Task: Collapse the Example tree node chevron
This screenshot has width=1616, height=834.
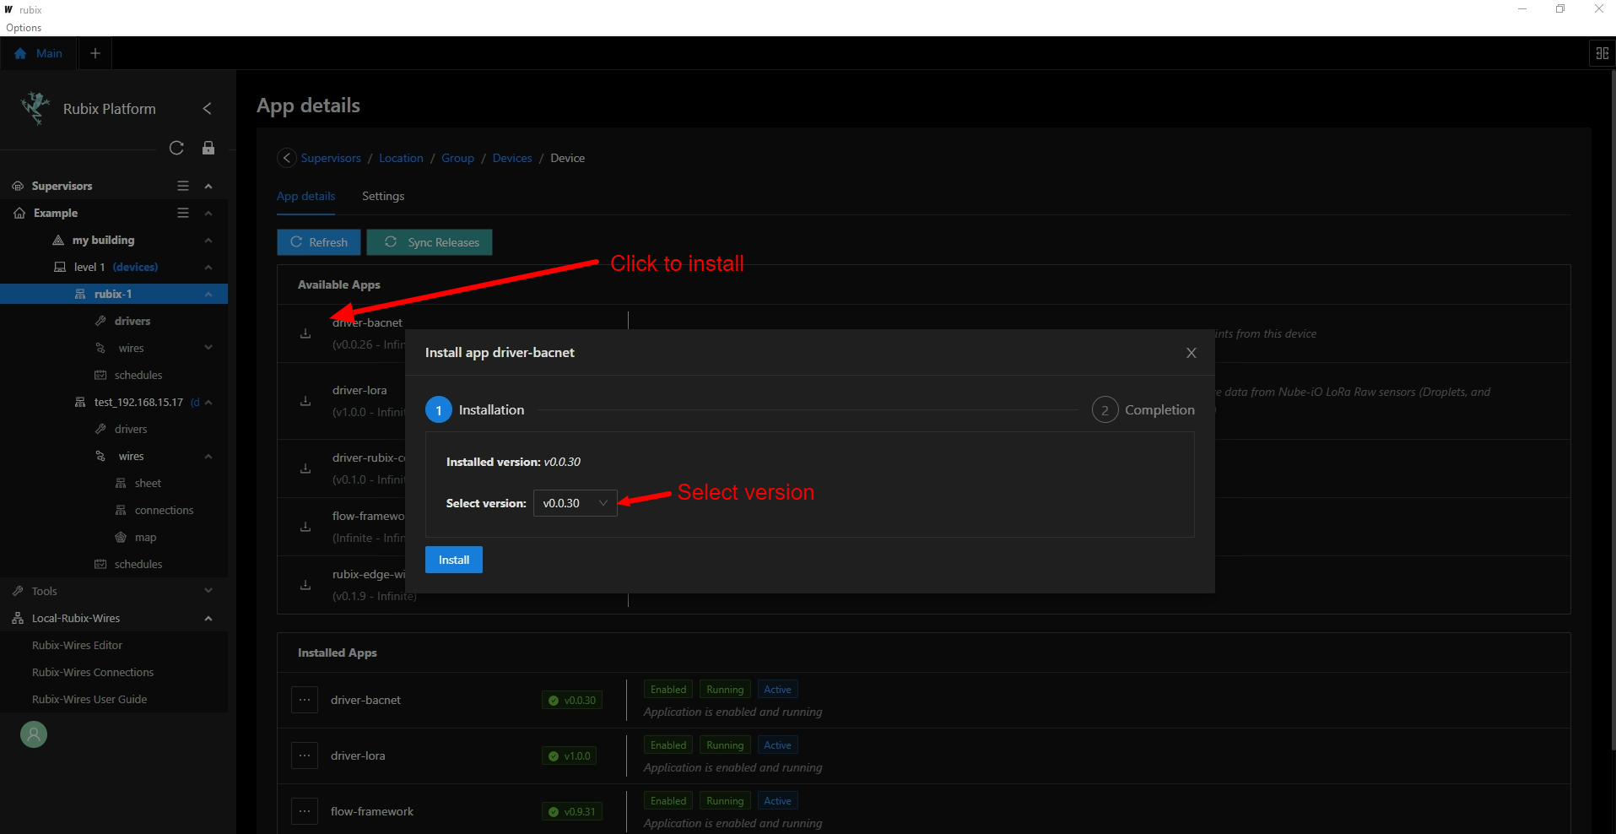Action: coord(208,213)
